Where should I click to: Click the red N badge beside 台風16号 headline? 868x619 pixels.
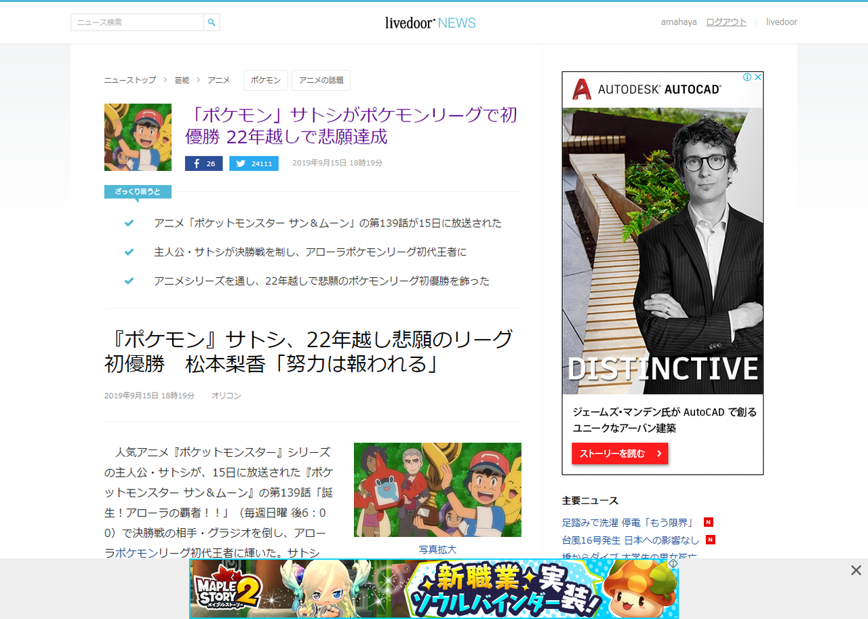coord(710,540)
